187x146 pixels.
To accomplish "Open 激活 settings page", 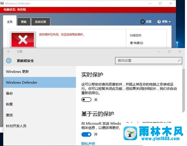I will click(40, 115).
